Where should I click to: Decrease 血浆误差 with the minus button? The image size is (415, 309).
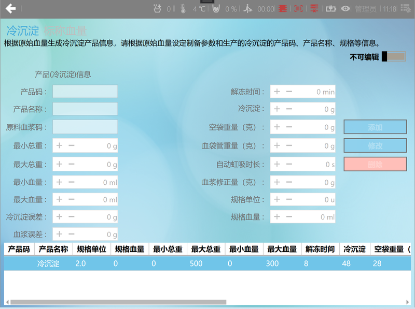[72, 234]
